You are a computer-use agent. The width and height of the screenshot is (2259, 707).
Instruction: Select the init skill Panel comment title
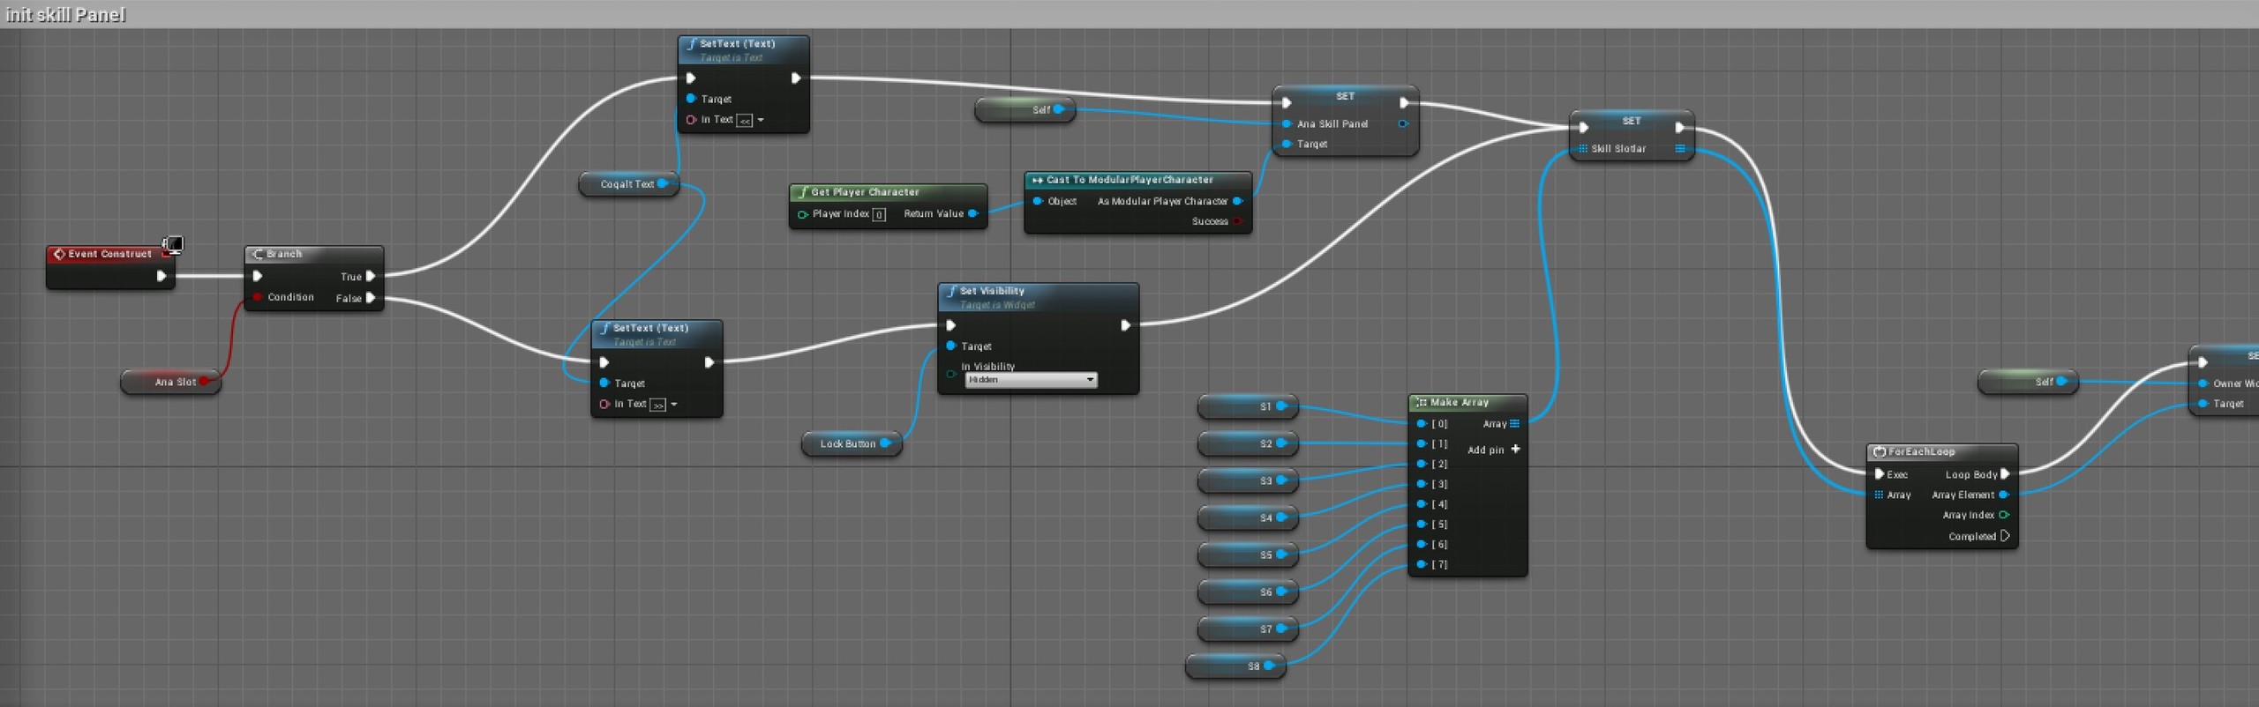[65, 14]
